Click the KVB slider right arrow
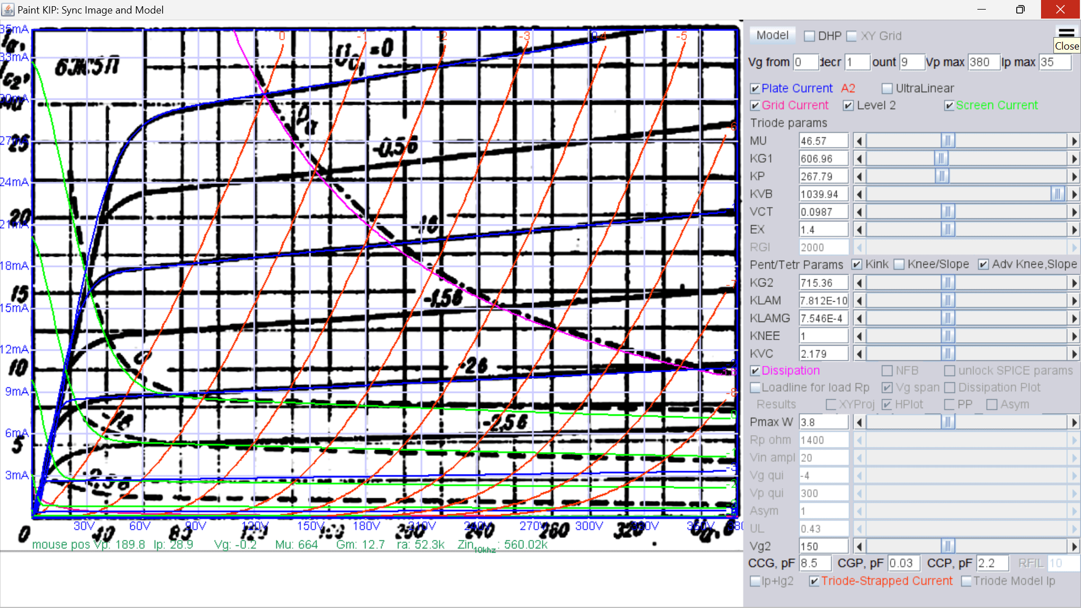This screenshot has height=608, width=1081. (x=1074, y=194)
